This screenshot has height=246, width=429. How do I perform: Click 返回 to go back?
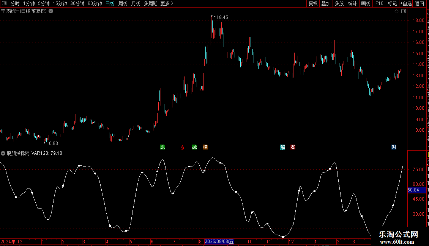coord(420,3)
